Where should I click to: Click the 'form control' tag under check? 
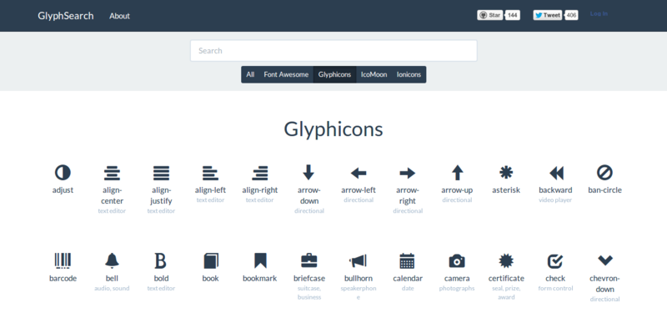pos(555,288)
